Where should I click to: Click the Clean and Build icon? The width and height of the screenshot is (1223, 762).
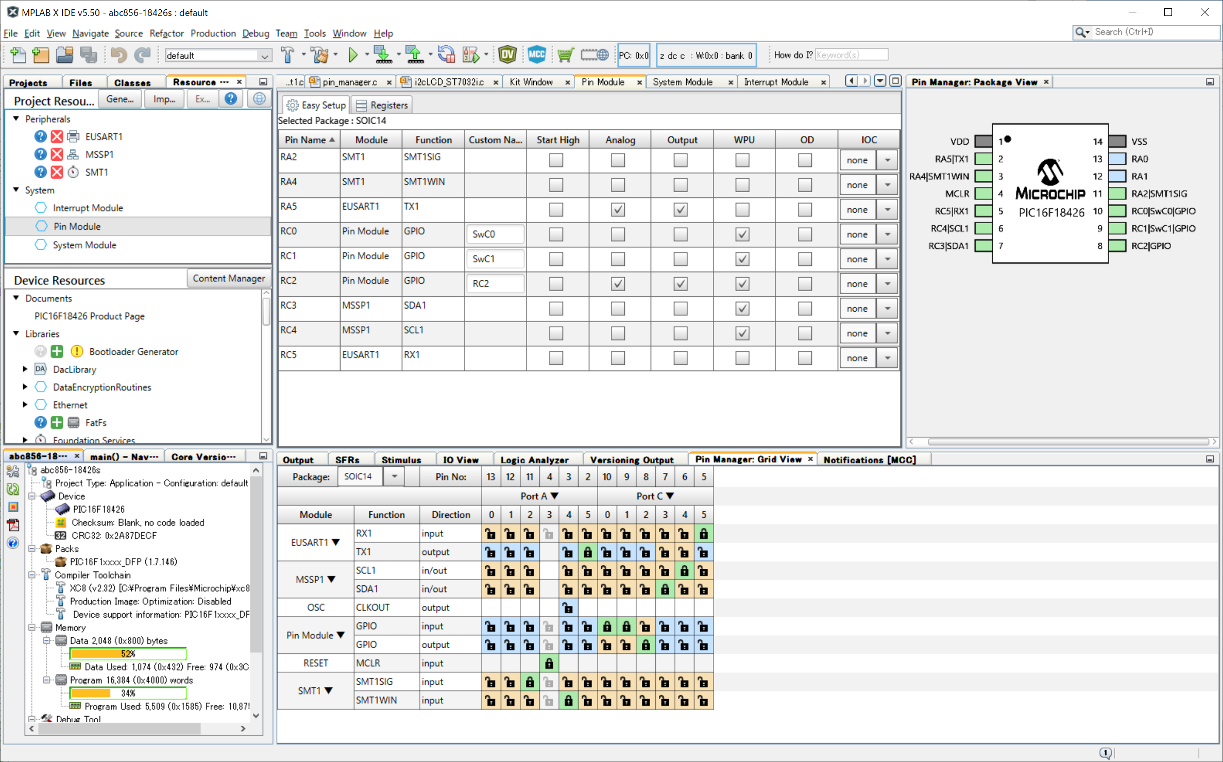320,55
